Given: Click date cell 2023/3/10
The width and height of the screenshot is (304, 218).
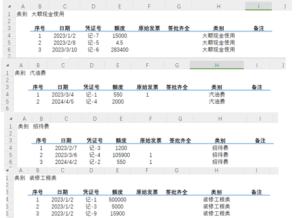Looking at the screenshot, I should 65,50.
